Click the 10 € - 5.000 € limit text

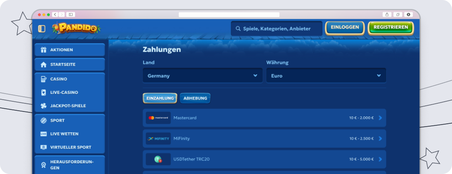[361, 159]
